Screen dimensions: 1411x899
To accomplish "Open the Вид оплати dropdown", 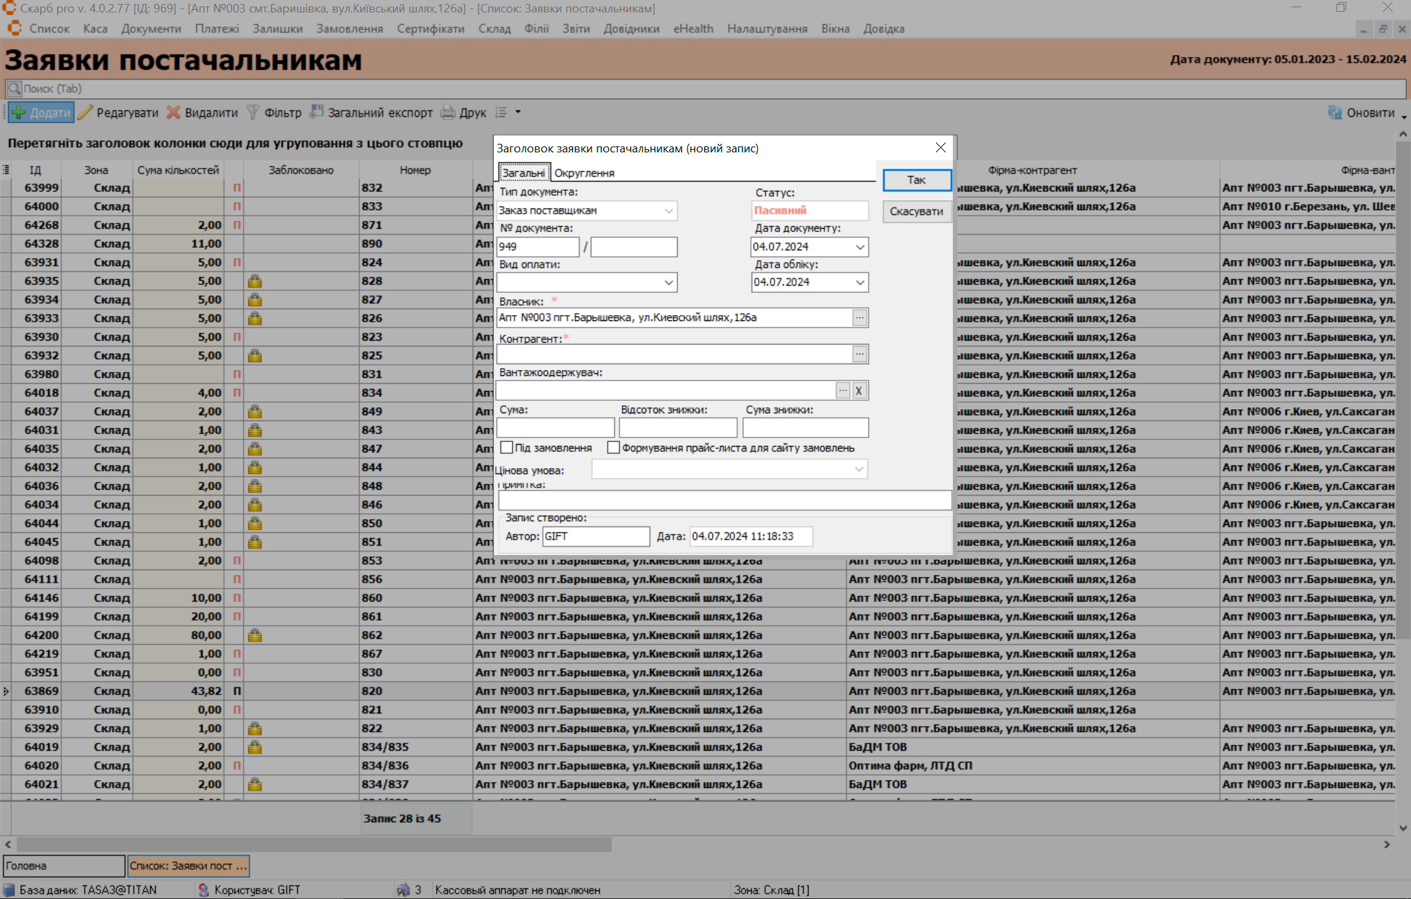I will tap(669, 282).
